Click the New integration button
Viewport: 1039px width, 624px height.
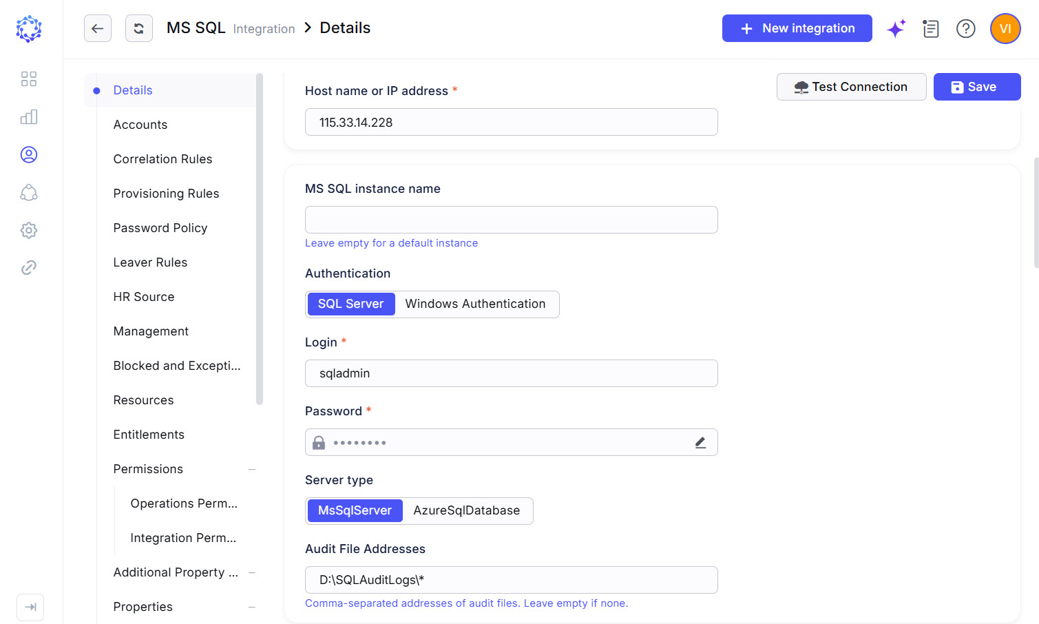coord(797,28)
